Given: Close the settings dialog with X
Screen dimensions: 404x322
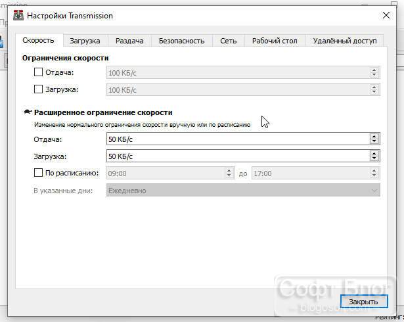Looking at the screenshot, I should tap(386, 16).
